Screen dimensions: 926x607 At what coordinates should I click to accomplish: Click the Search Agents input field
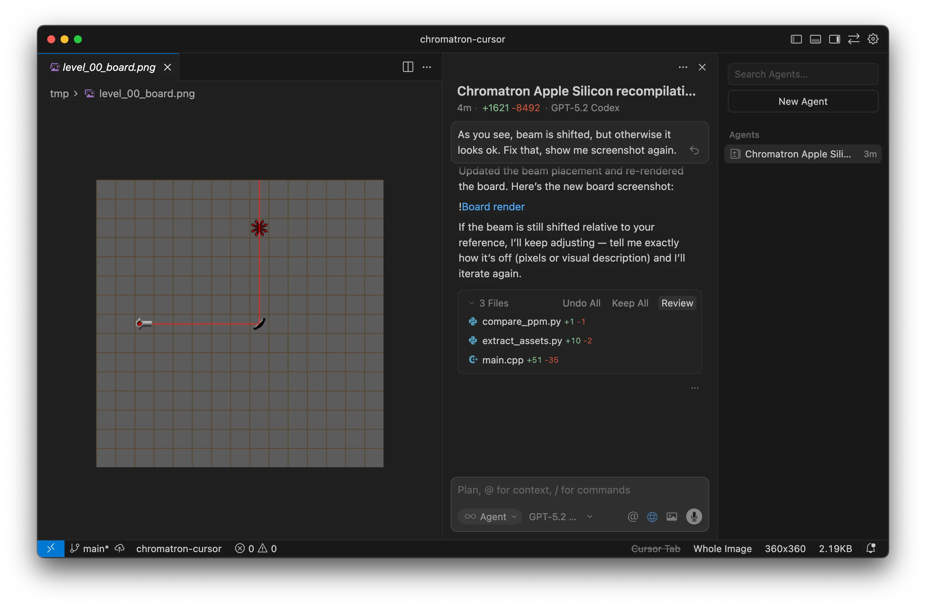point(802,74)
